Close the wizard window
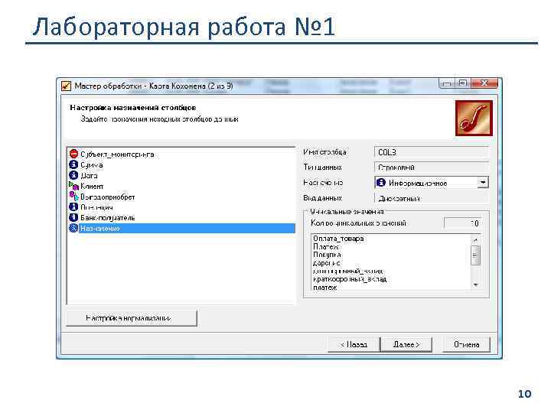Image resolution: width=551 pixels, height=413 pixels. 485,83
